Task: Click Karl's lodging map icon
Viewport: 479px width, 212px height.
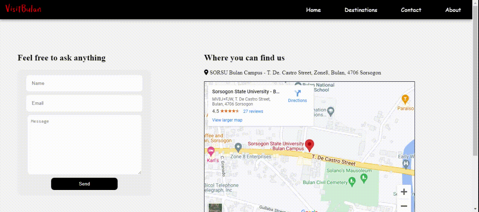Action: click(211, 152)
